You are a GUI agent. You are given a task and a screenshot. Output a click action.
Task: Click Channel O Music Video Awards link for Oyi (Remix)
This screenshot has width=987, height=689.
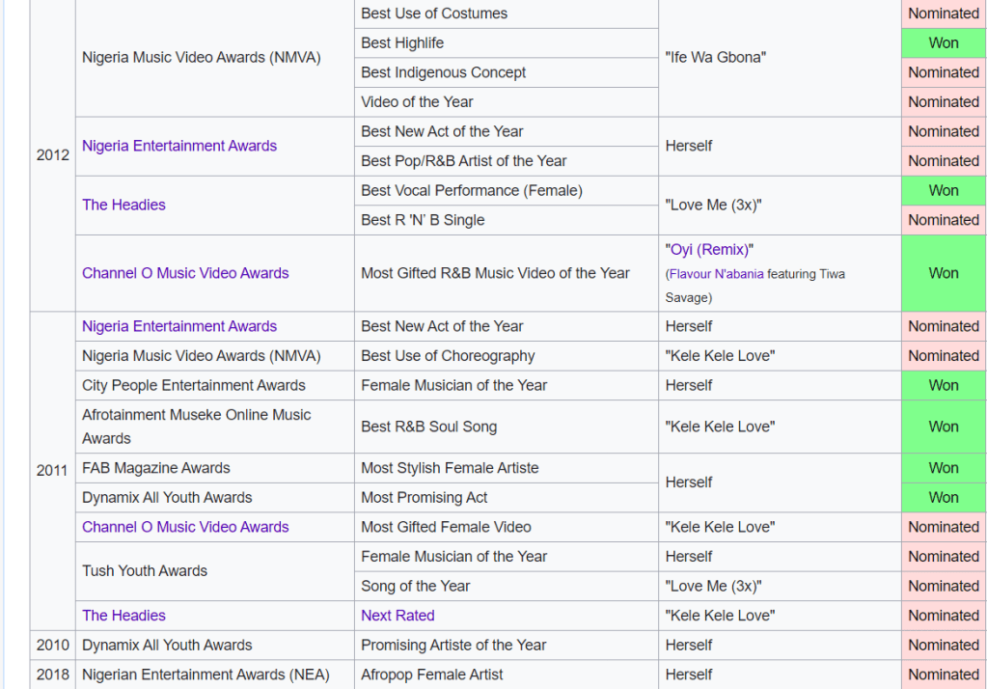tap(185, 273)
